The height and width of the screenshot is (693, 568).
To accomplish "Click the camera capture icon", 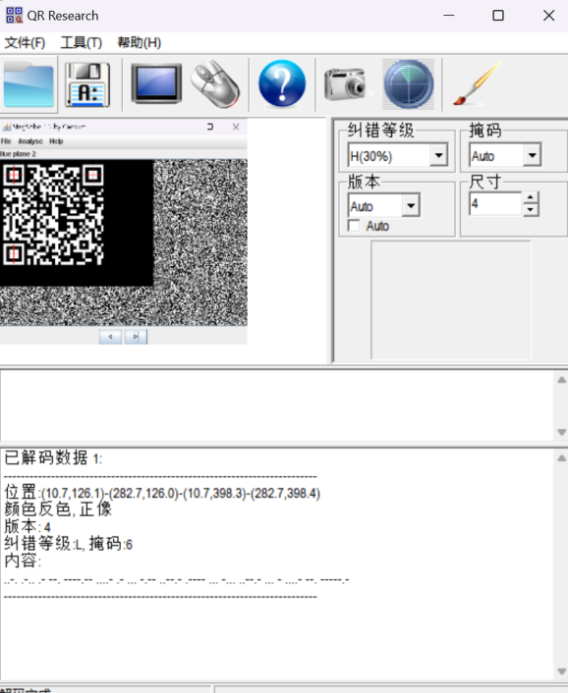I will 346,83.
